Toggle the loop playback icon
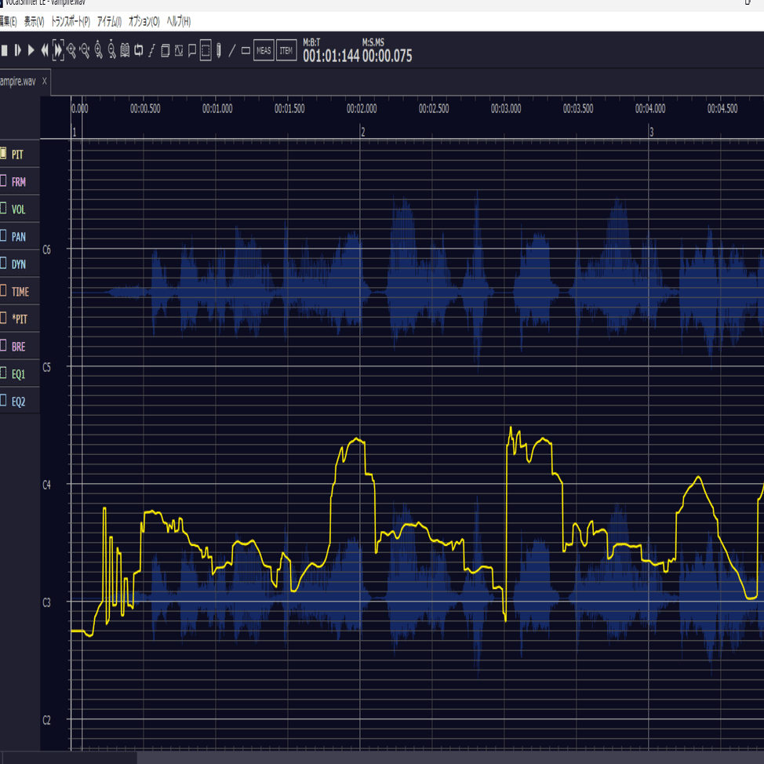The width and height of the screenshot is (764, 764). pyautogui.click(x=138, y=50)
